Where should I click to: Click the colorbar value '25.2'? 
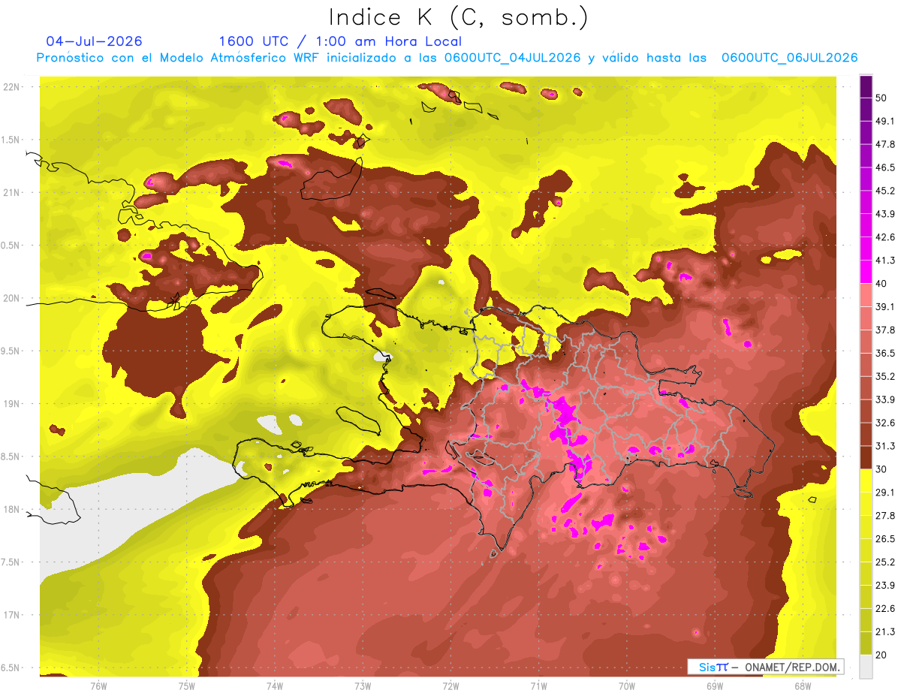(x=885, y=562)
